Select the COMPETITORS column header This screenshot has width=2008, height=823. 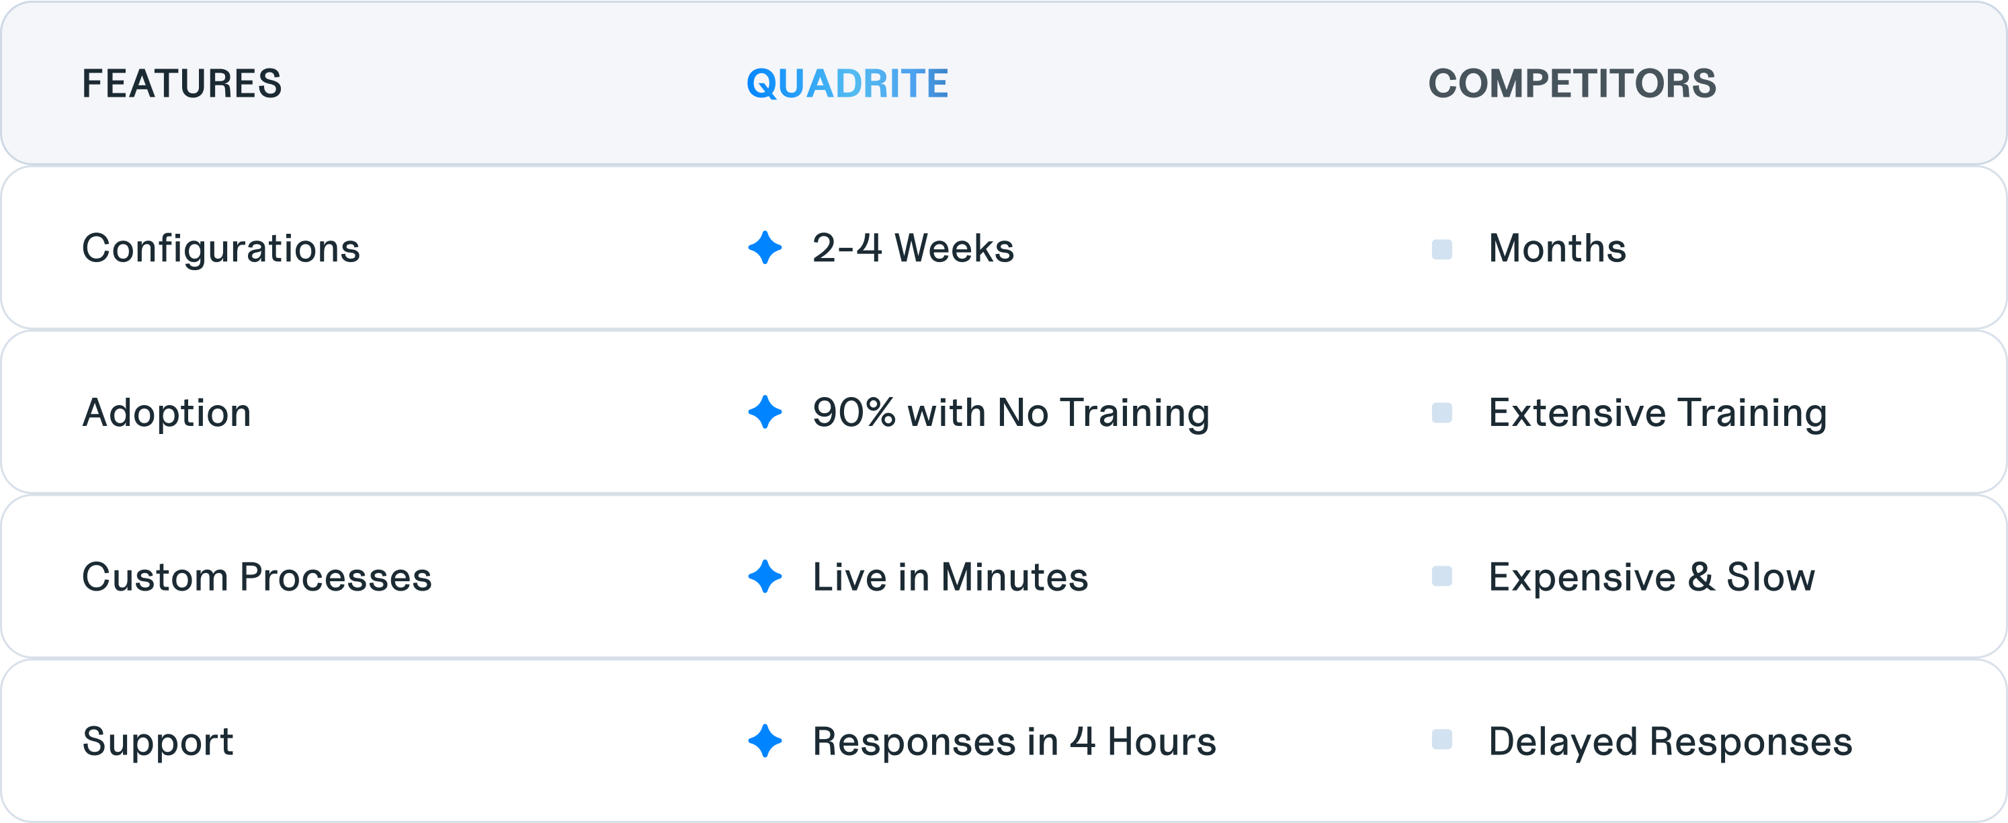tap(1573, 83)
